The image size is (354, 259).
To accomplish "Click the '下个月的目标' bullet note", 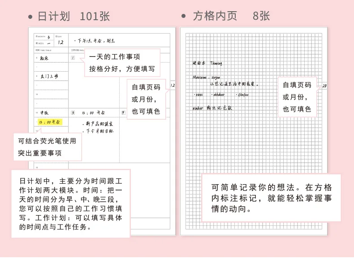I will (x=98, y=131).
